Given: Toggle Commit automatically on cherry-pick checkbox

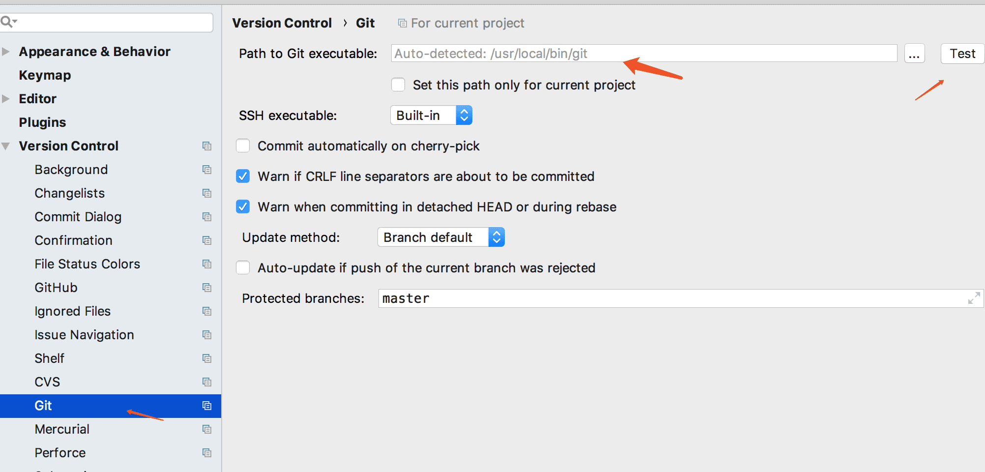Looking at the screenshot, I should [x=243, y=146].
